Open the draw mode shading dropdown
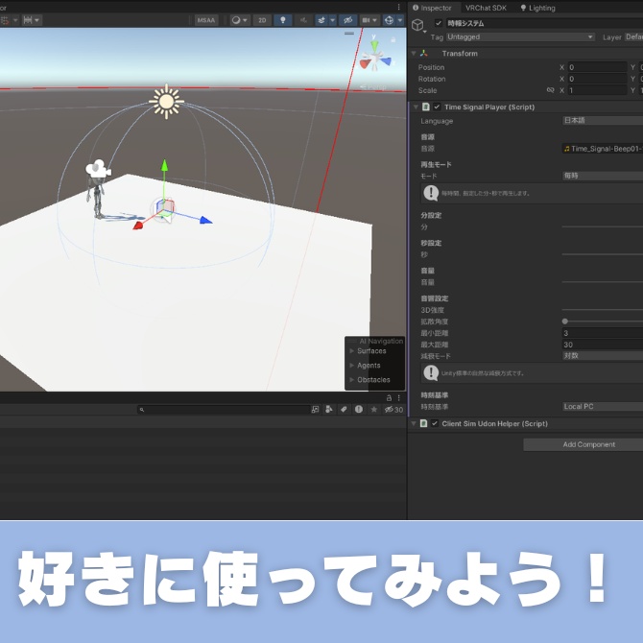Image resolution: width=643 pixels, height=643 pixels. pyautogui.click(x=240, y=20)
